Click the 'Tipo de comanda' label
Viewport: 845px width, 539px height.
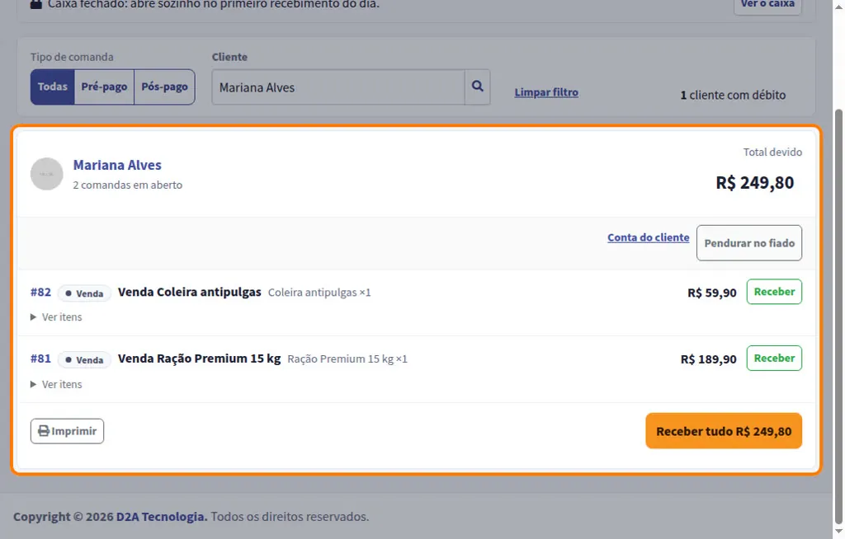pyautogui.click(x=72, y=57)
